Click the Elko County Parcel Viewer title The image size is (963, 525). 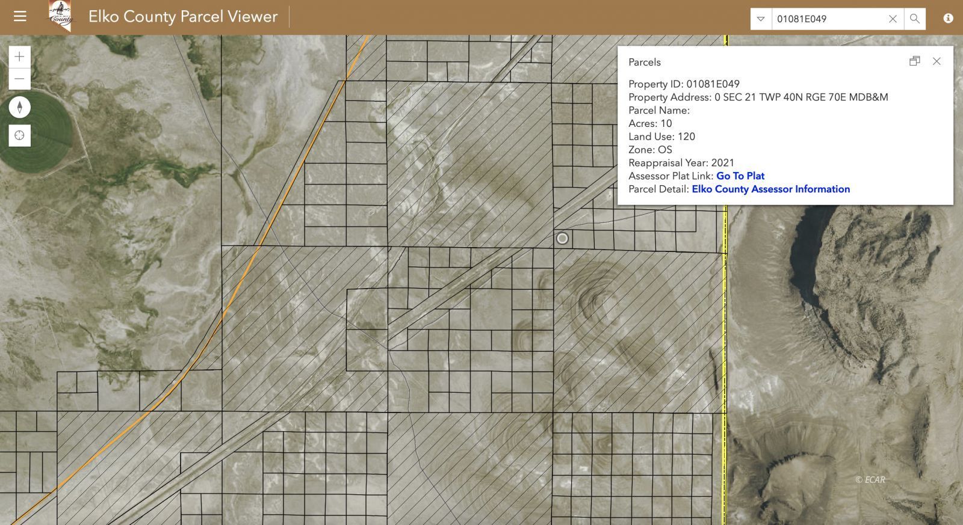pyautogui.click(x=183, y=16)
